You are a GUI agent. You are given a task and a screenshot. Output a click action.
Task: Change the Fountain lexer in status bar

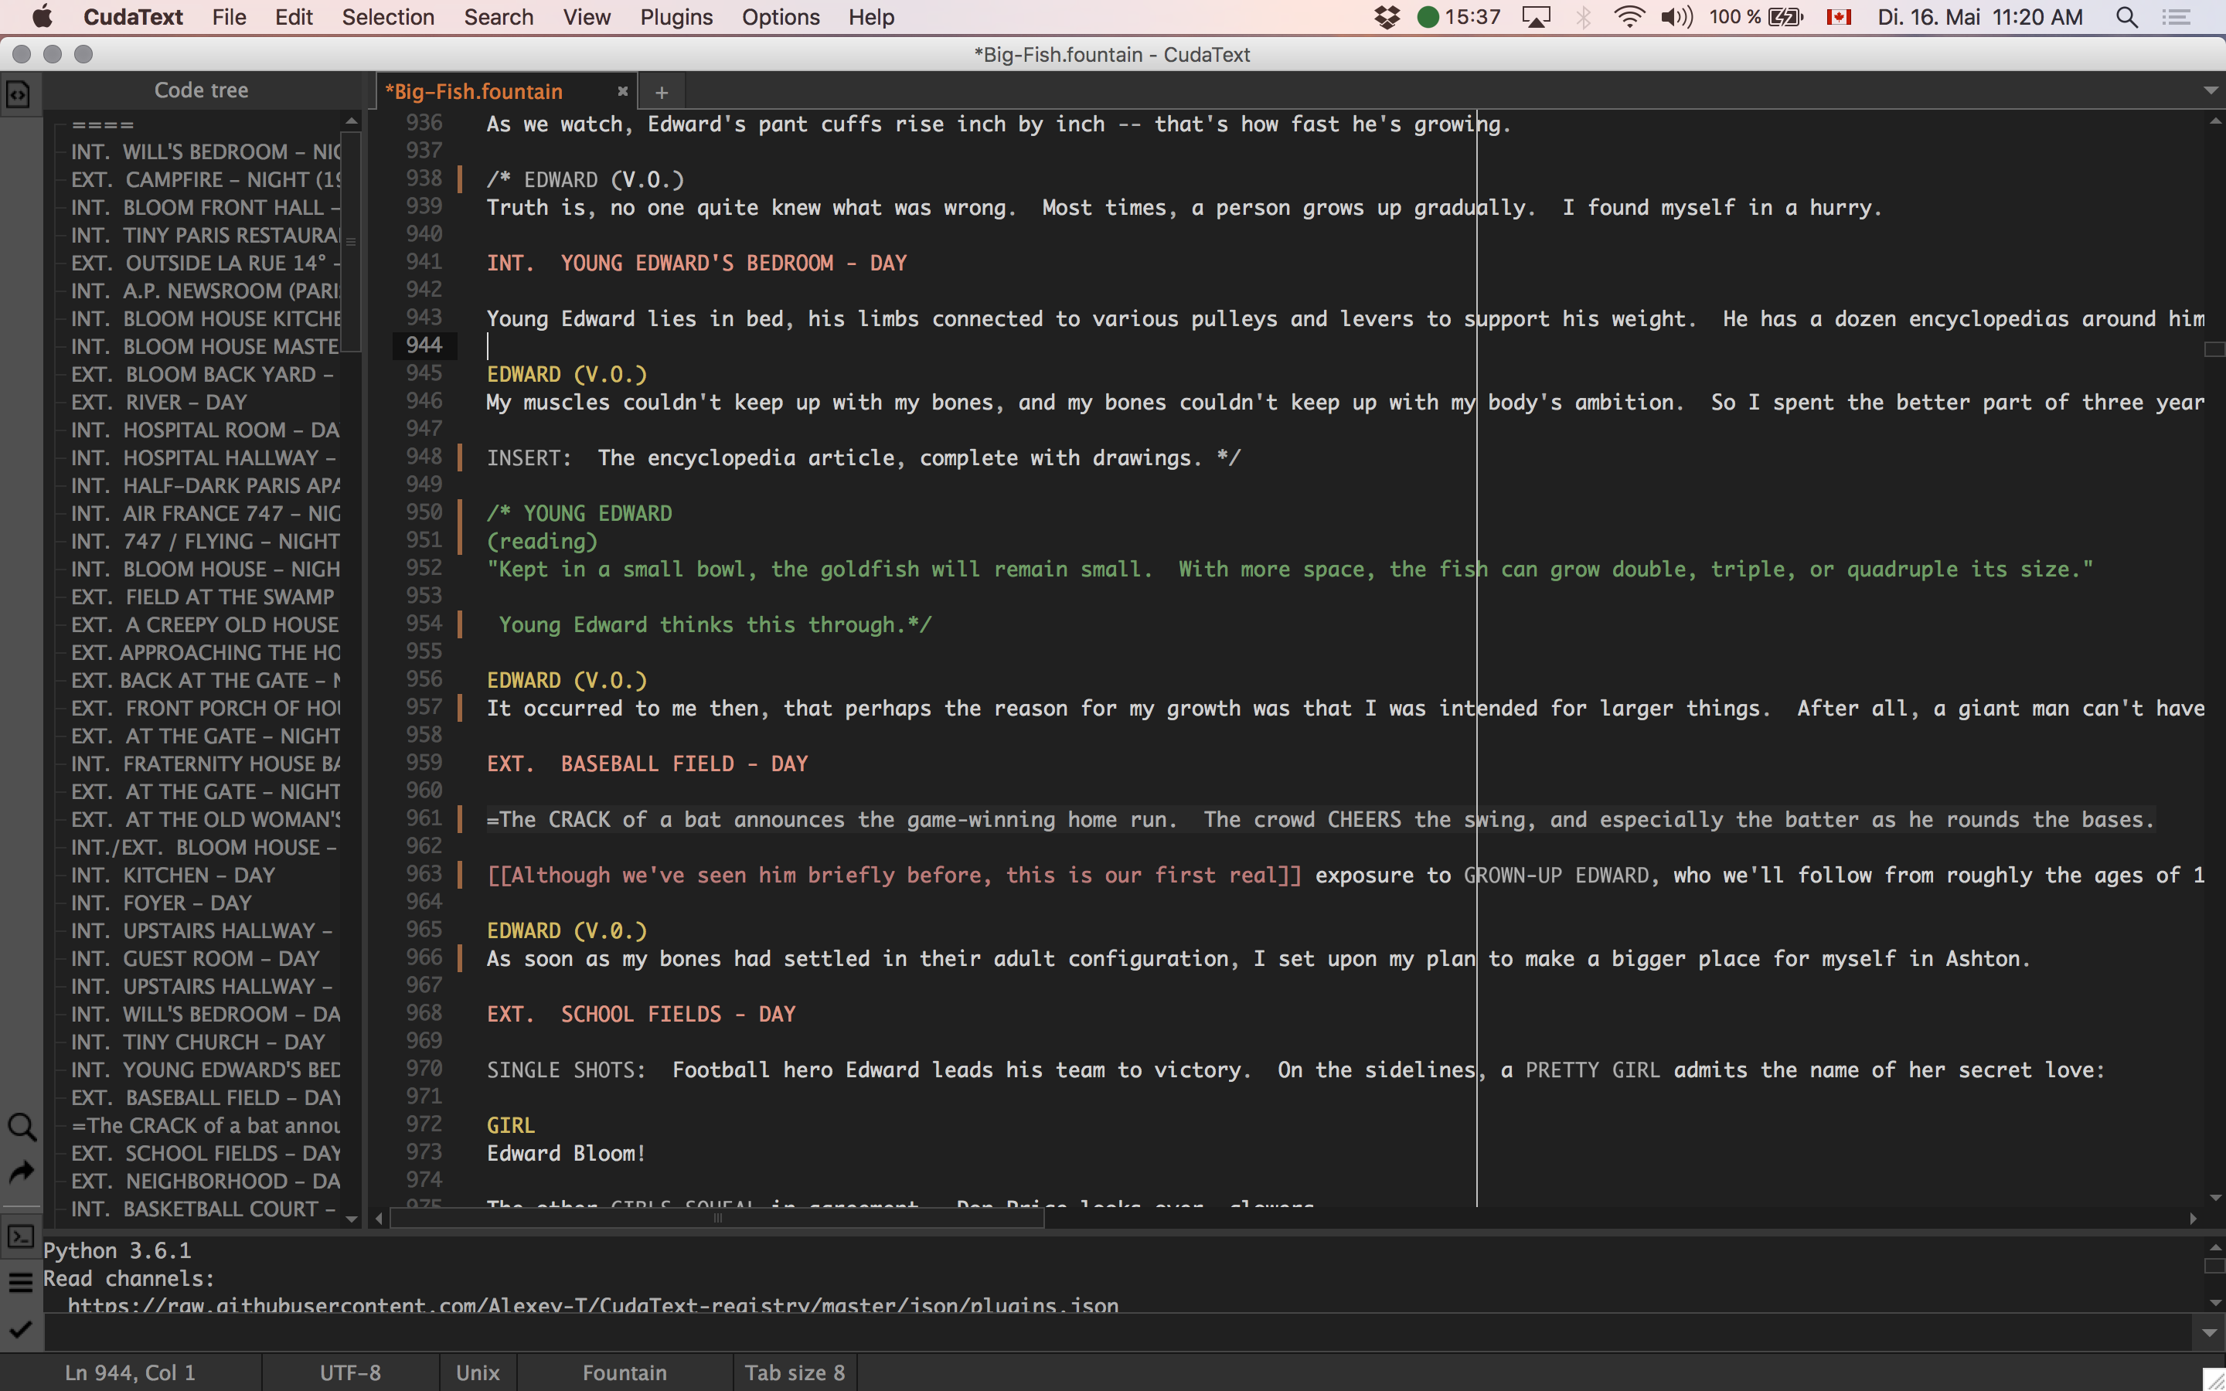[625, 1372]
